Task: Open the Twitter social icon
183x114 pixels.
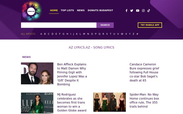Action: pyautogui.click(x=132, y=11)
